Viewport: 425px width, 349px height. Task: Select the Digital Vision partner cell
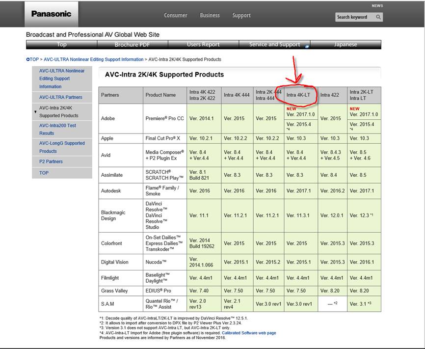[121, 262]
